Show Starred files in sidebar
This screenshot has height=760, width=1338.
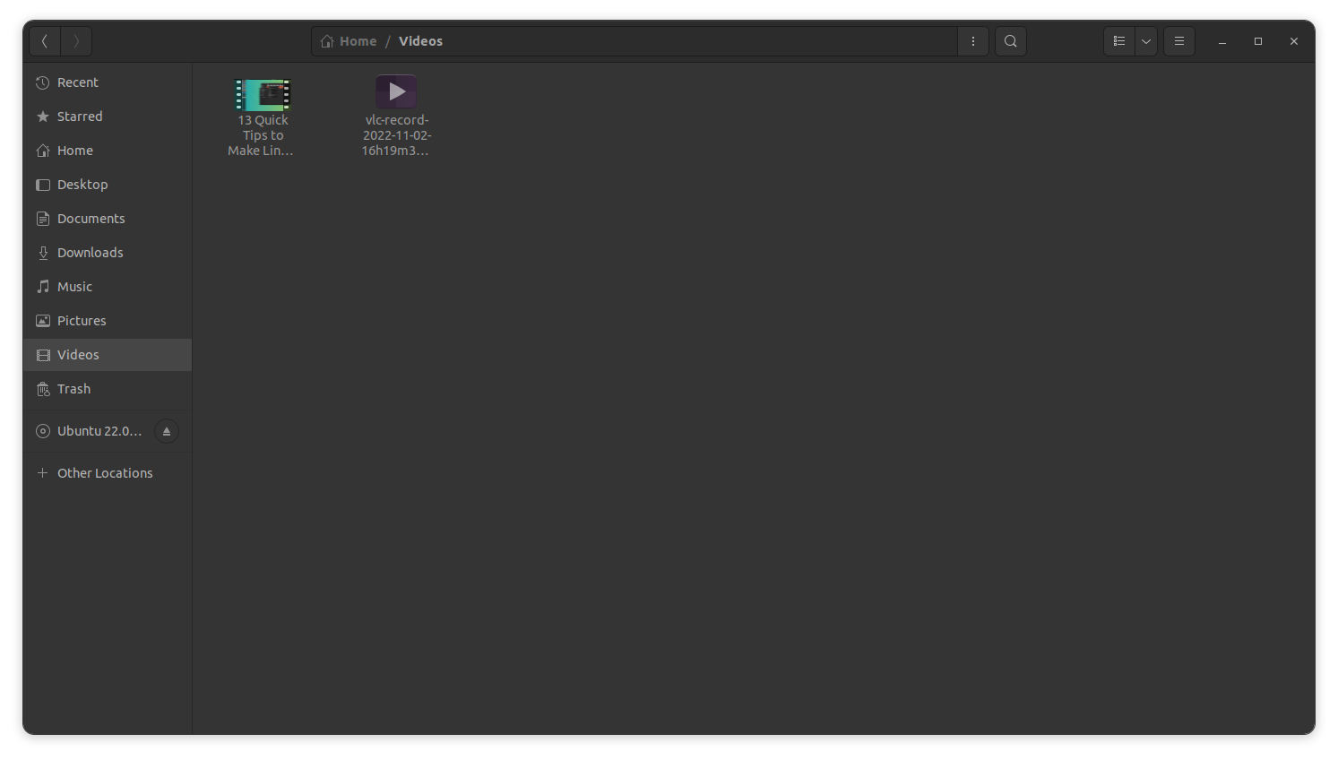(x=80, y=117)
